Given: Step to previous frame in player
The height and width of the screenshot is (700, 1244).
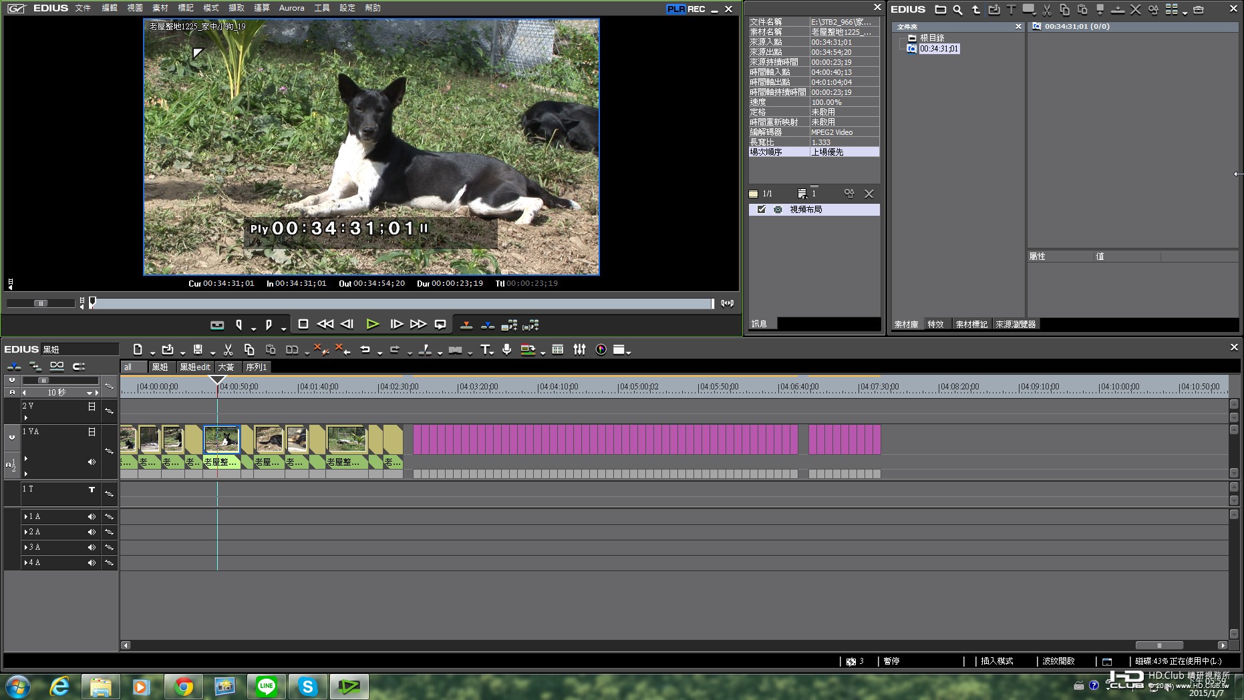Looking at the screenshot, I should (347, 325).
